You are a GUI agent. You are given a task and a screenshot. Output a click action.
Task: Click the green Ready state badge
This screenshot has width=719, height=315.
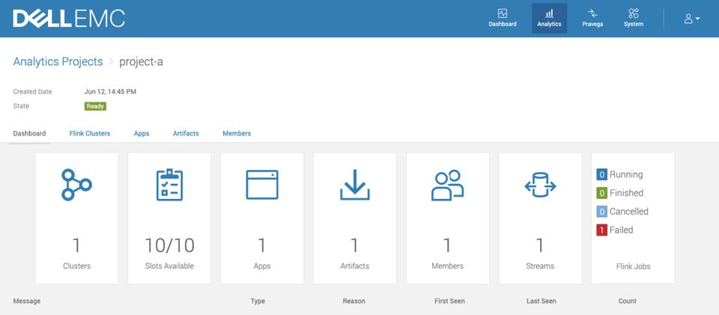tap(95, 106)
